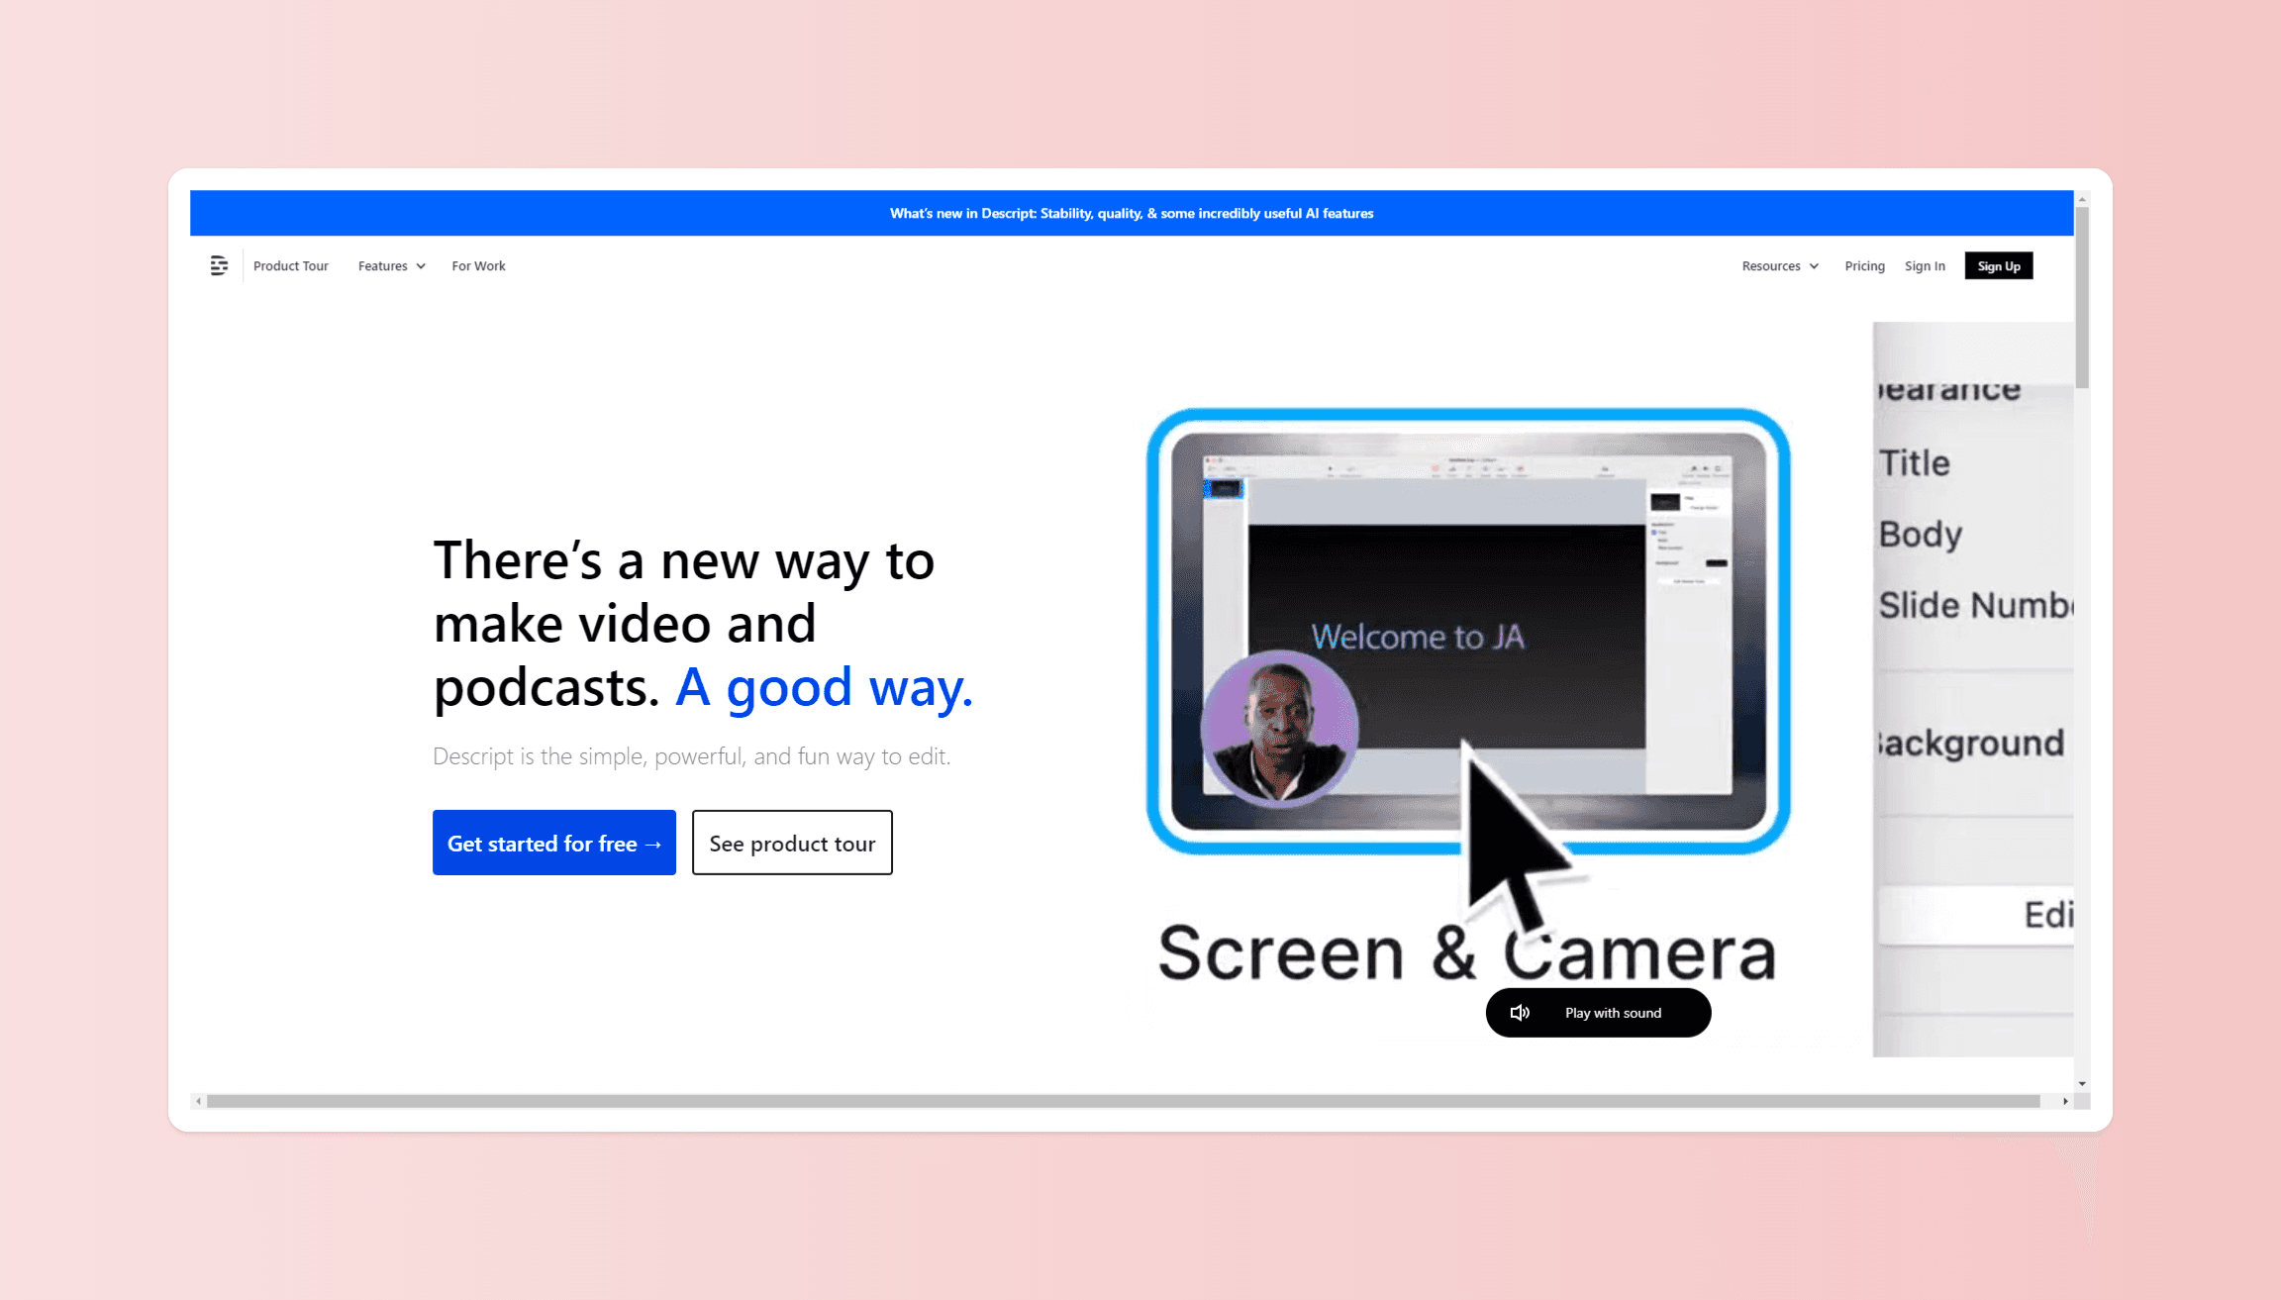2281x1300 pixels.
Task: Click the Features dropdown chevron
Action: coord(421,266)
